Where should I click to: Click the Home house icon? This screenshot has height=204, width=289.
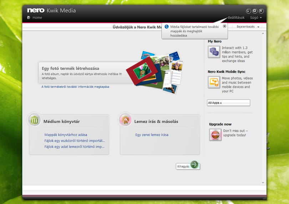(x=29, y=17)
